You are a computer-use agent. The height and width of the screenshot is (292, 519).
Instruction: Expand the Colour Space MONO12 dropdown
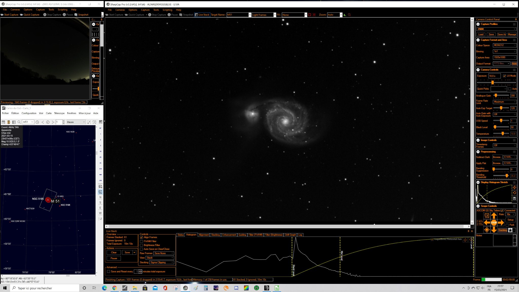[x=505, y=45]
